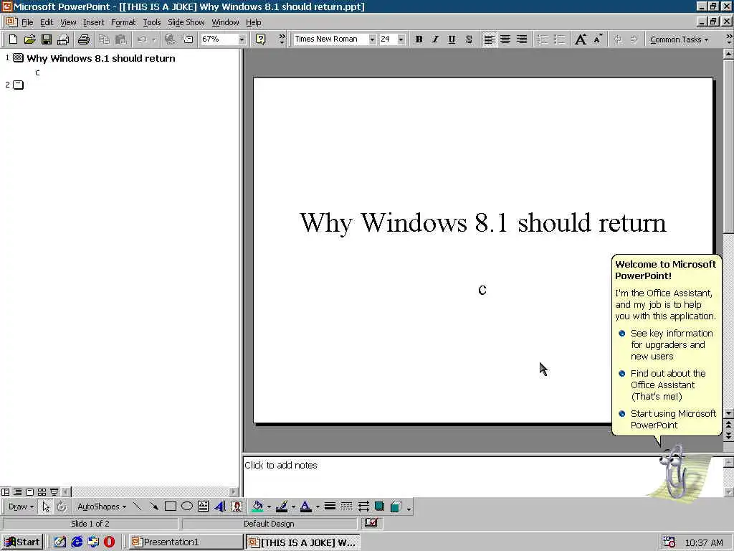Toggle Italic formatting
The height and width of the screenshot is (551, 734).
point(435,39)
